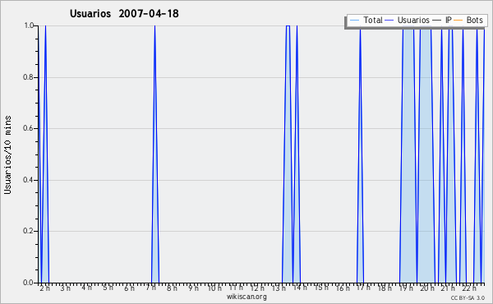Click the y-axis value 0.8
493x304 pixels.
[x=29, y=77]
